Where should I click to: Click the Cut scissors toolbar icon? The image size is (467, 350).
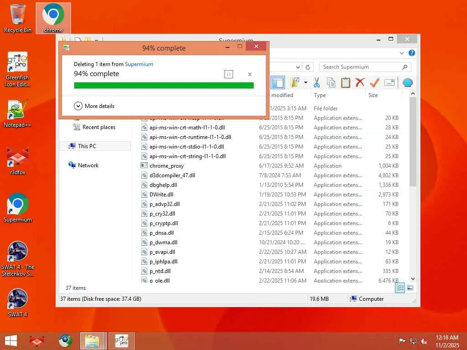[x=317, y=82]
